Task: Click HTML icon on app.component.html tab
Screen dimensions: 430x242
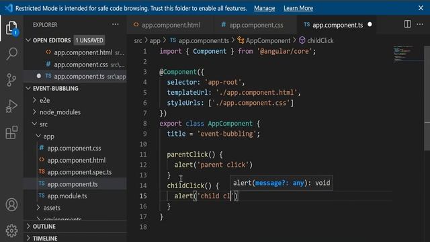Action: pyautogui.click(x=136, y=25)
